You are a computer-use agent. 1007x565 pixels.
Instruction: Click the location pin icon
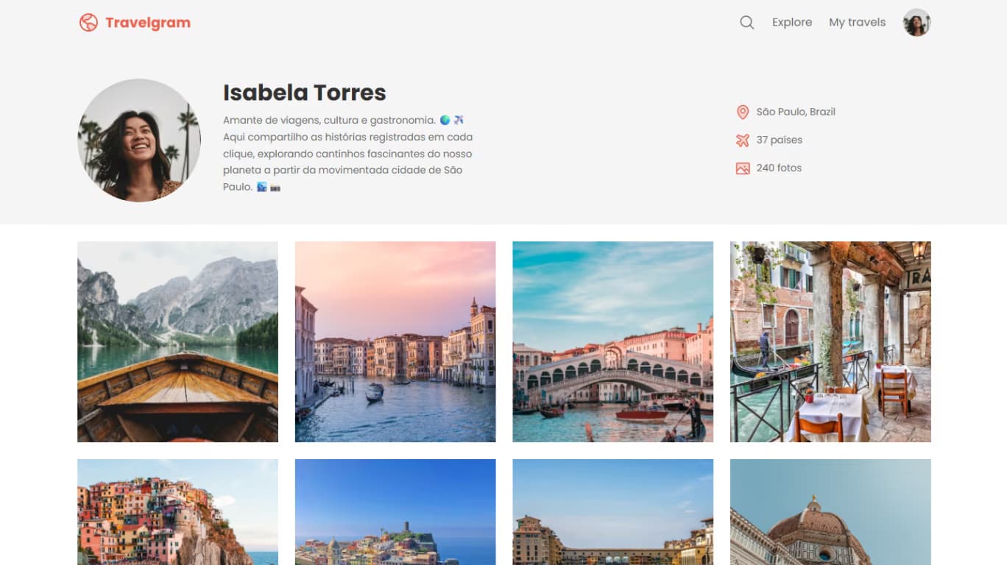(742, 112)
